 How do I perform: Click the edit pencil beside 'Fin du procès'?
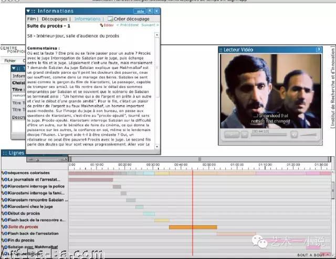(2, 240)
